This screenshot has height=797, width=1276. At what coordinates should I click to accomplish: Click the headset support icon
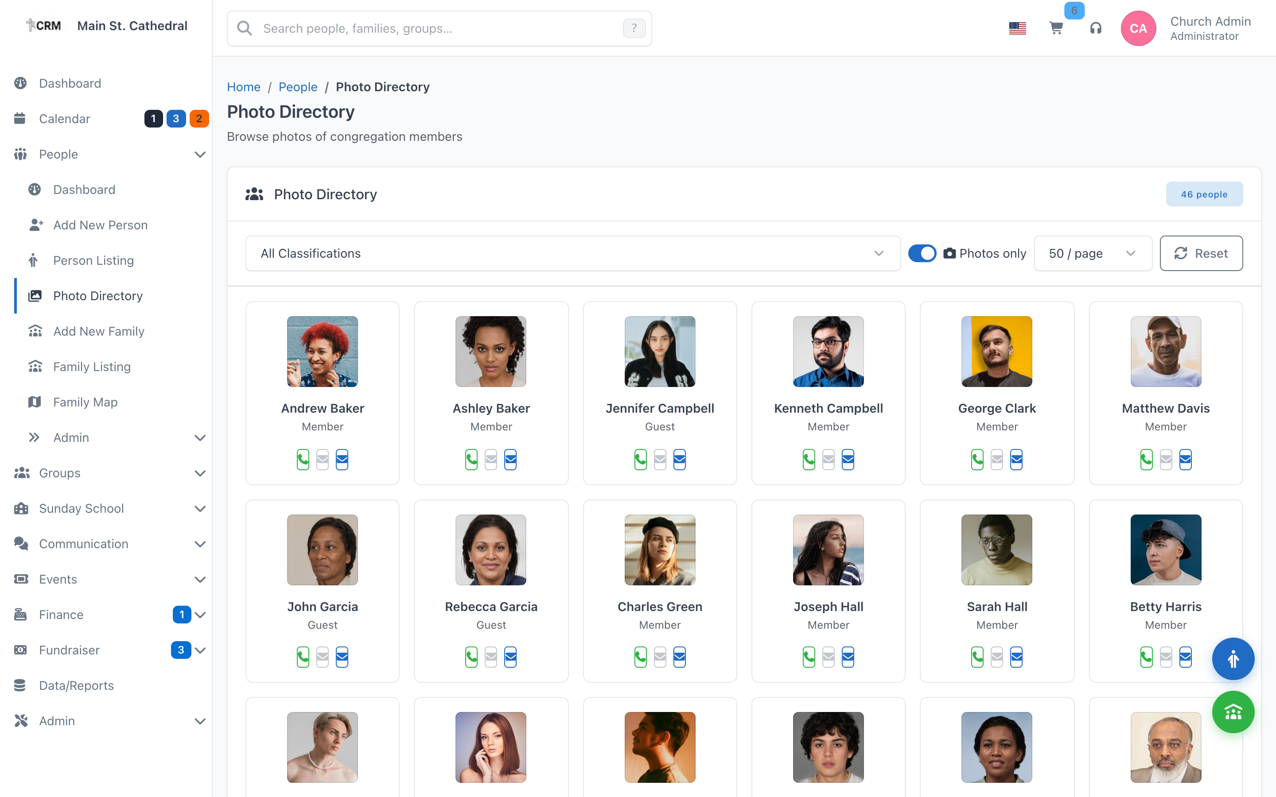tap(1096, 28)
